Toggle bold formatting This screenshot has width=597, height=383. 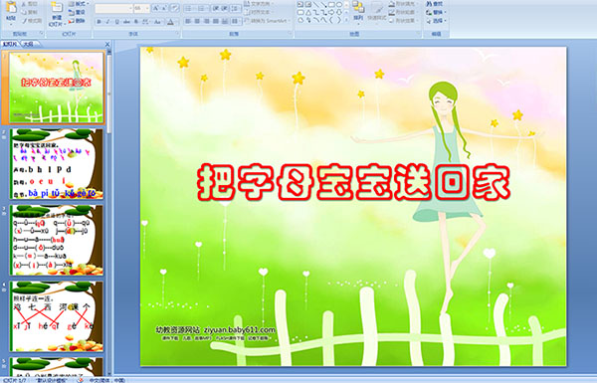tap(99, 22)
